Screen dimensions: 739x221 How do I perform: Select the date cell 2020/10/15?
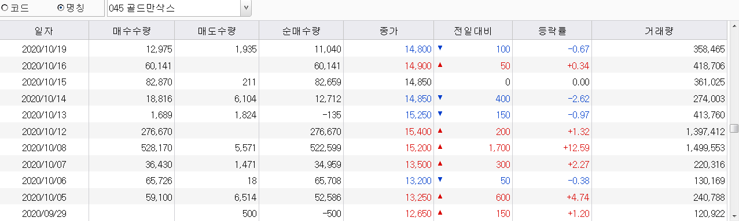(44, 83)
